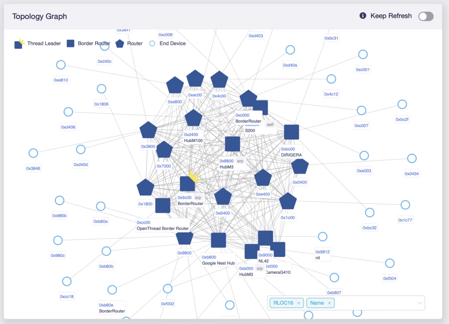Select the 0xcc00 OpenThread Border Router node
This screenshot has width=449, height=324.
point(163,205)
